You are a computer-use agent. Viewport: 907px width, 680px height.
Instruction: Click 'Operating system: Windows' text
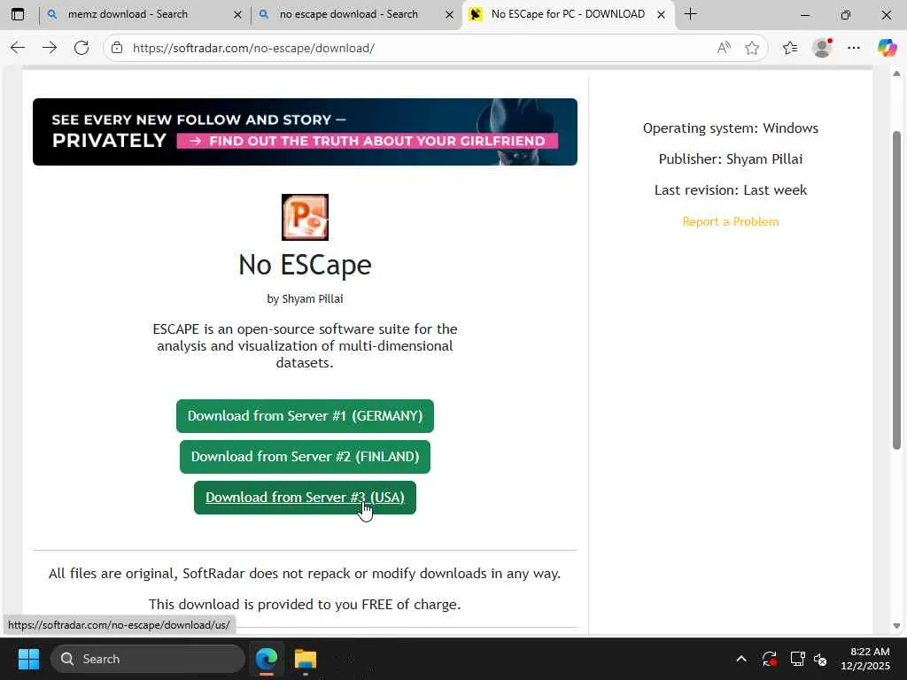tap(731, 127)
